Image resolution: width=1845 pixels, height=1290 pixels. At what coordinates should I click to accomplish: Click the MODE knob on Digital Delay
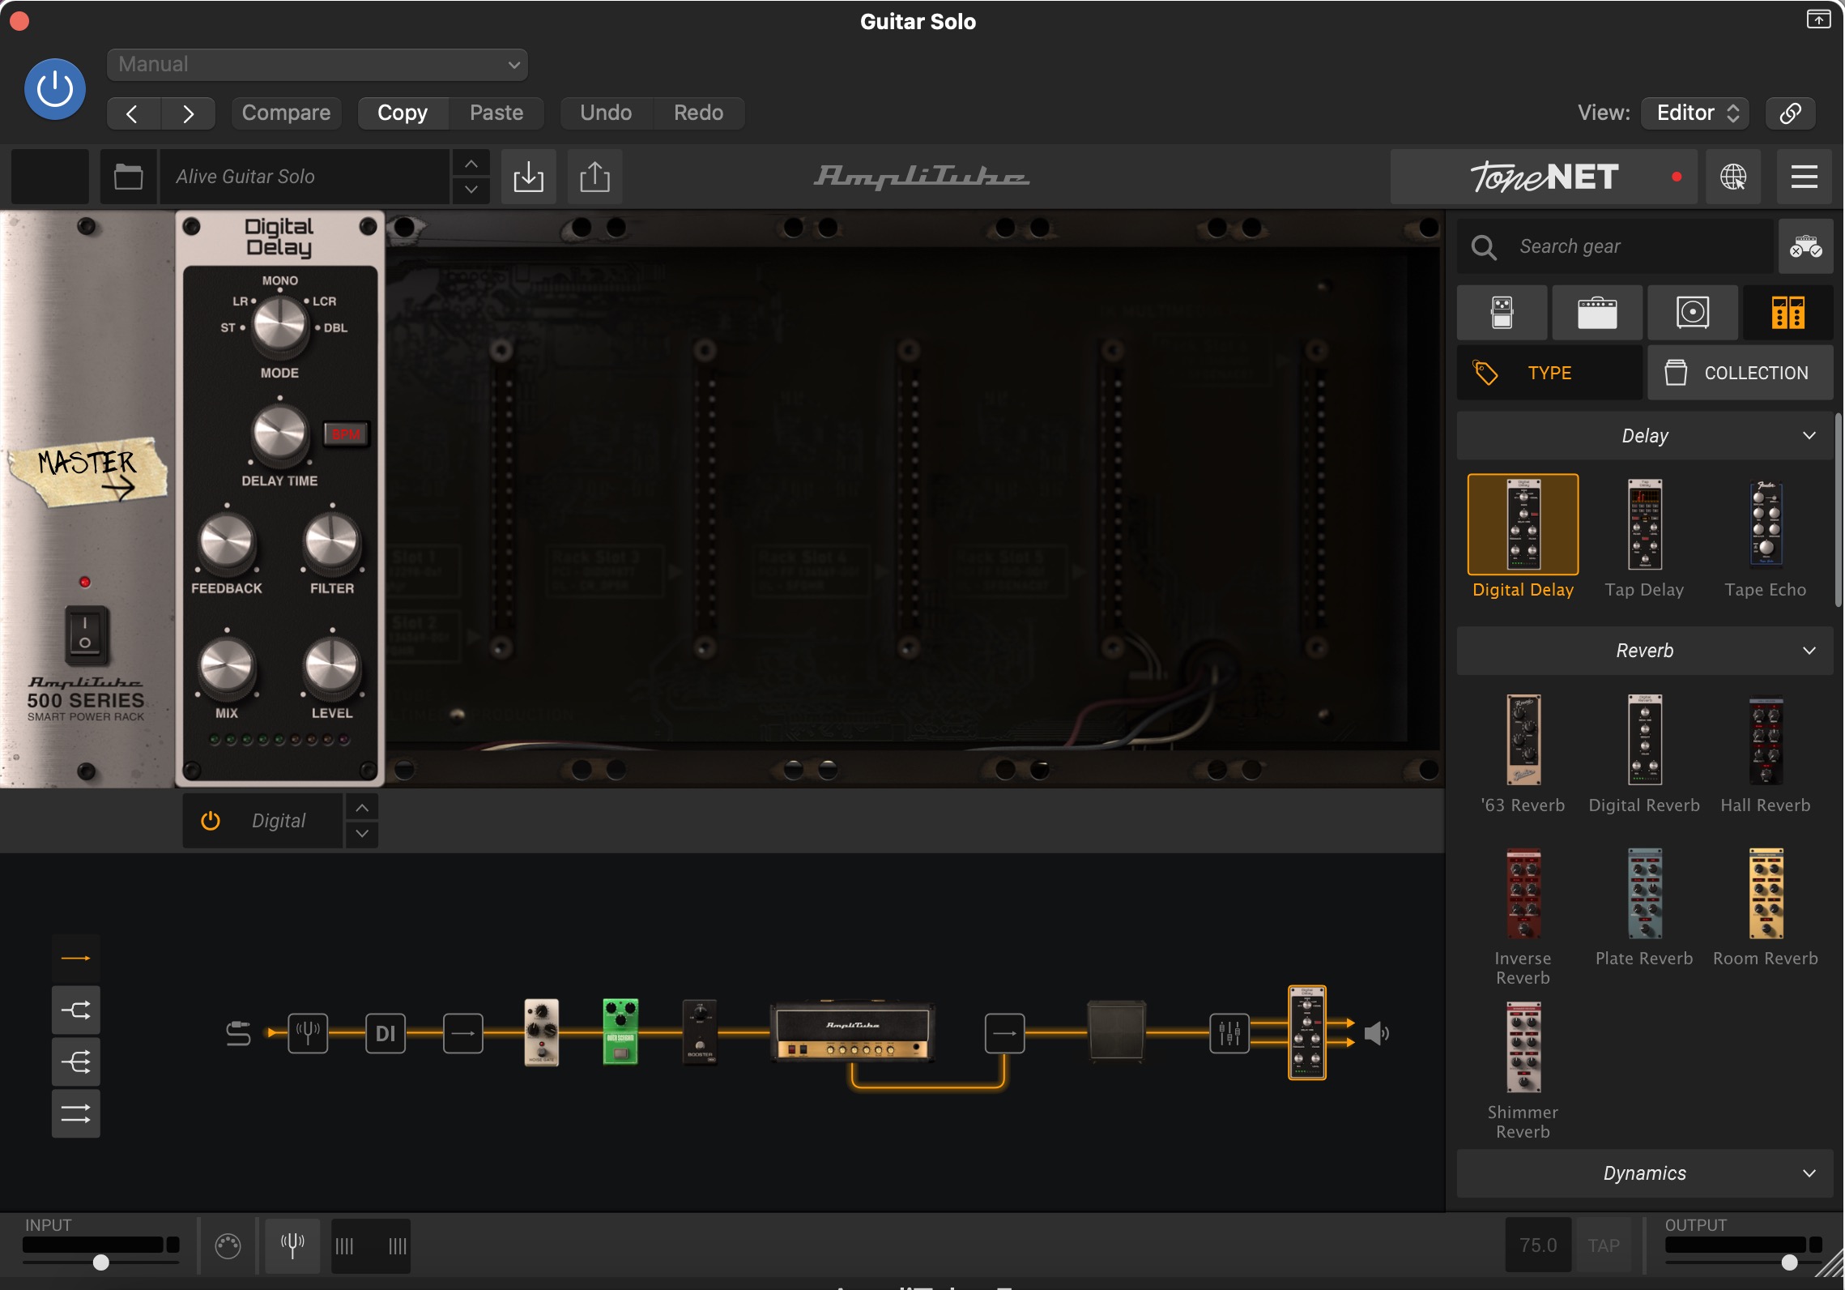pos(280,326)
